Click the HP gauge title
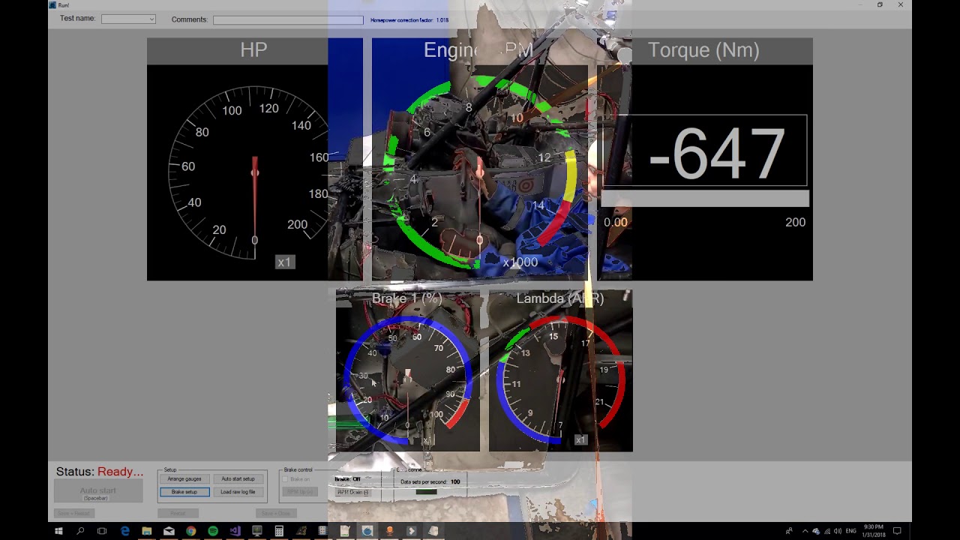960x540 pixels. [253, 50]
